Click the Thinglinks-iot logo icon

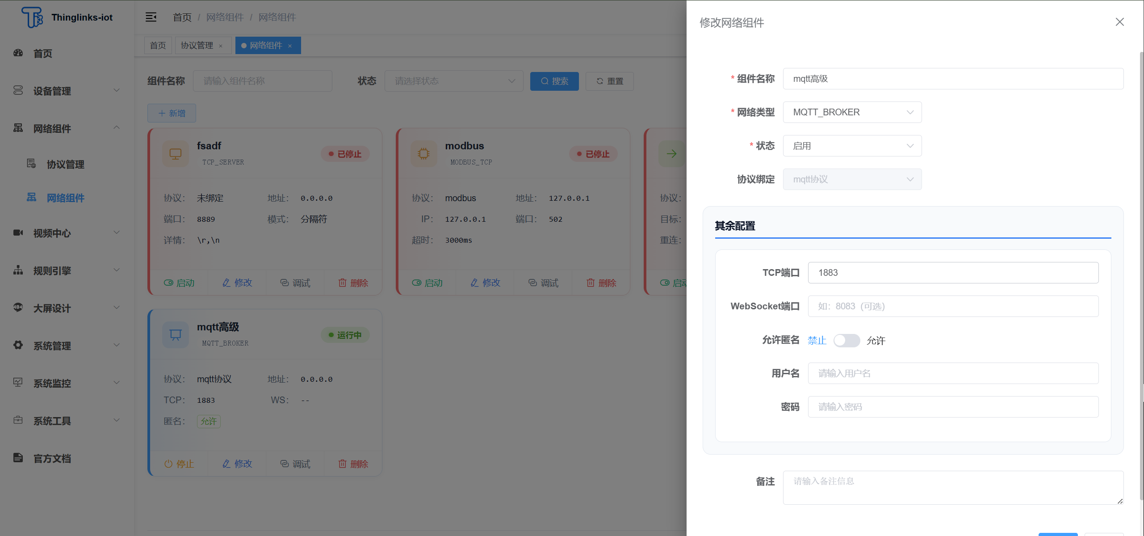tap(32, 17)
